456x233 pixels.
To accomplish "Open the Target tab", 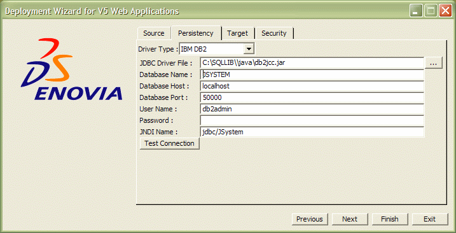I will pos(238,33).
